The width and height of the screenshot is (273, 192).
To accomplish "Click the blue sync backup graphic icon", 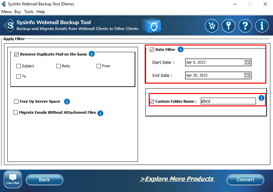I will [152, 25].
